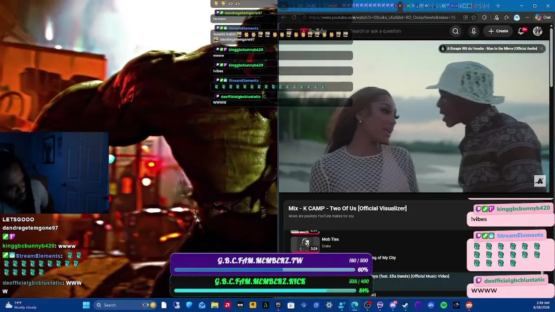Dismiss the Man in the Mirror overlay card
The image size is (555, 312).
coord(542,49)
